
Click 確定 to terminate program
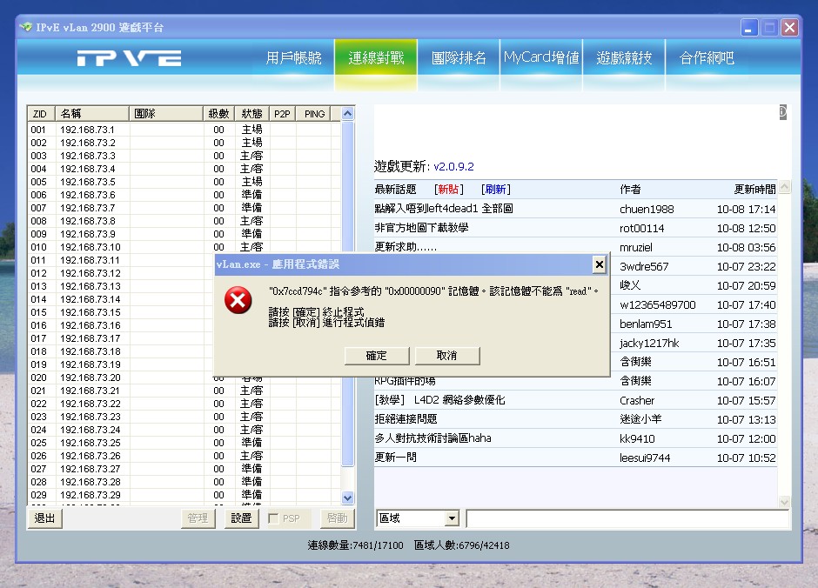[x=377, y=356]
